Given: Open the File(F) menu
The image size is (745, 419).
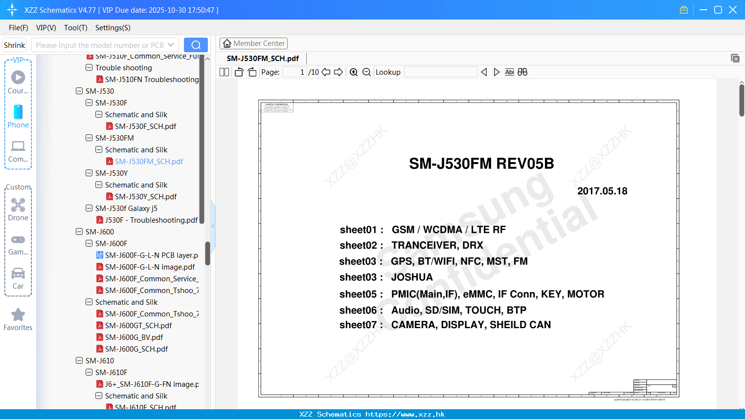Looking at the screenshot, I should pyautogui.click(x=19, y=28).
